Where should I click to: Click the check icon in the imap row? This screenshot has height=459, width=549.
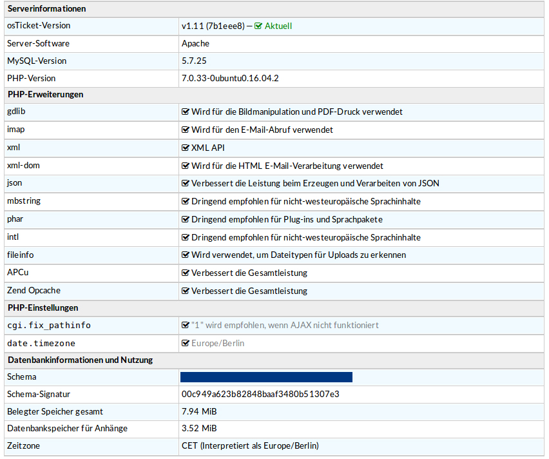(x=186, y=130)
